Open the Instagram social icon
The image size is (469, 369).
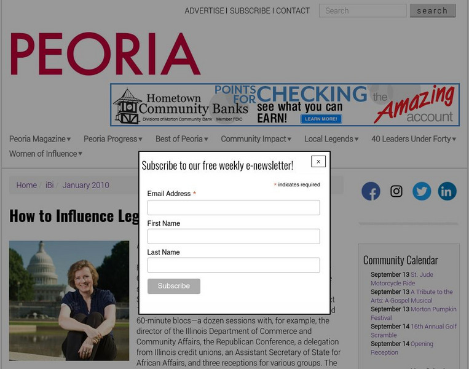coord(396,191)
